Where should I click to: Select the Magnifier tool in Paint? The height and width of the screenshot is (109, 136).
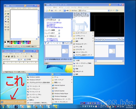click(8, 16)
